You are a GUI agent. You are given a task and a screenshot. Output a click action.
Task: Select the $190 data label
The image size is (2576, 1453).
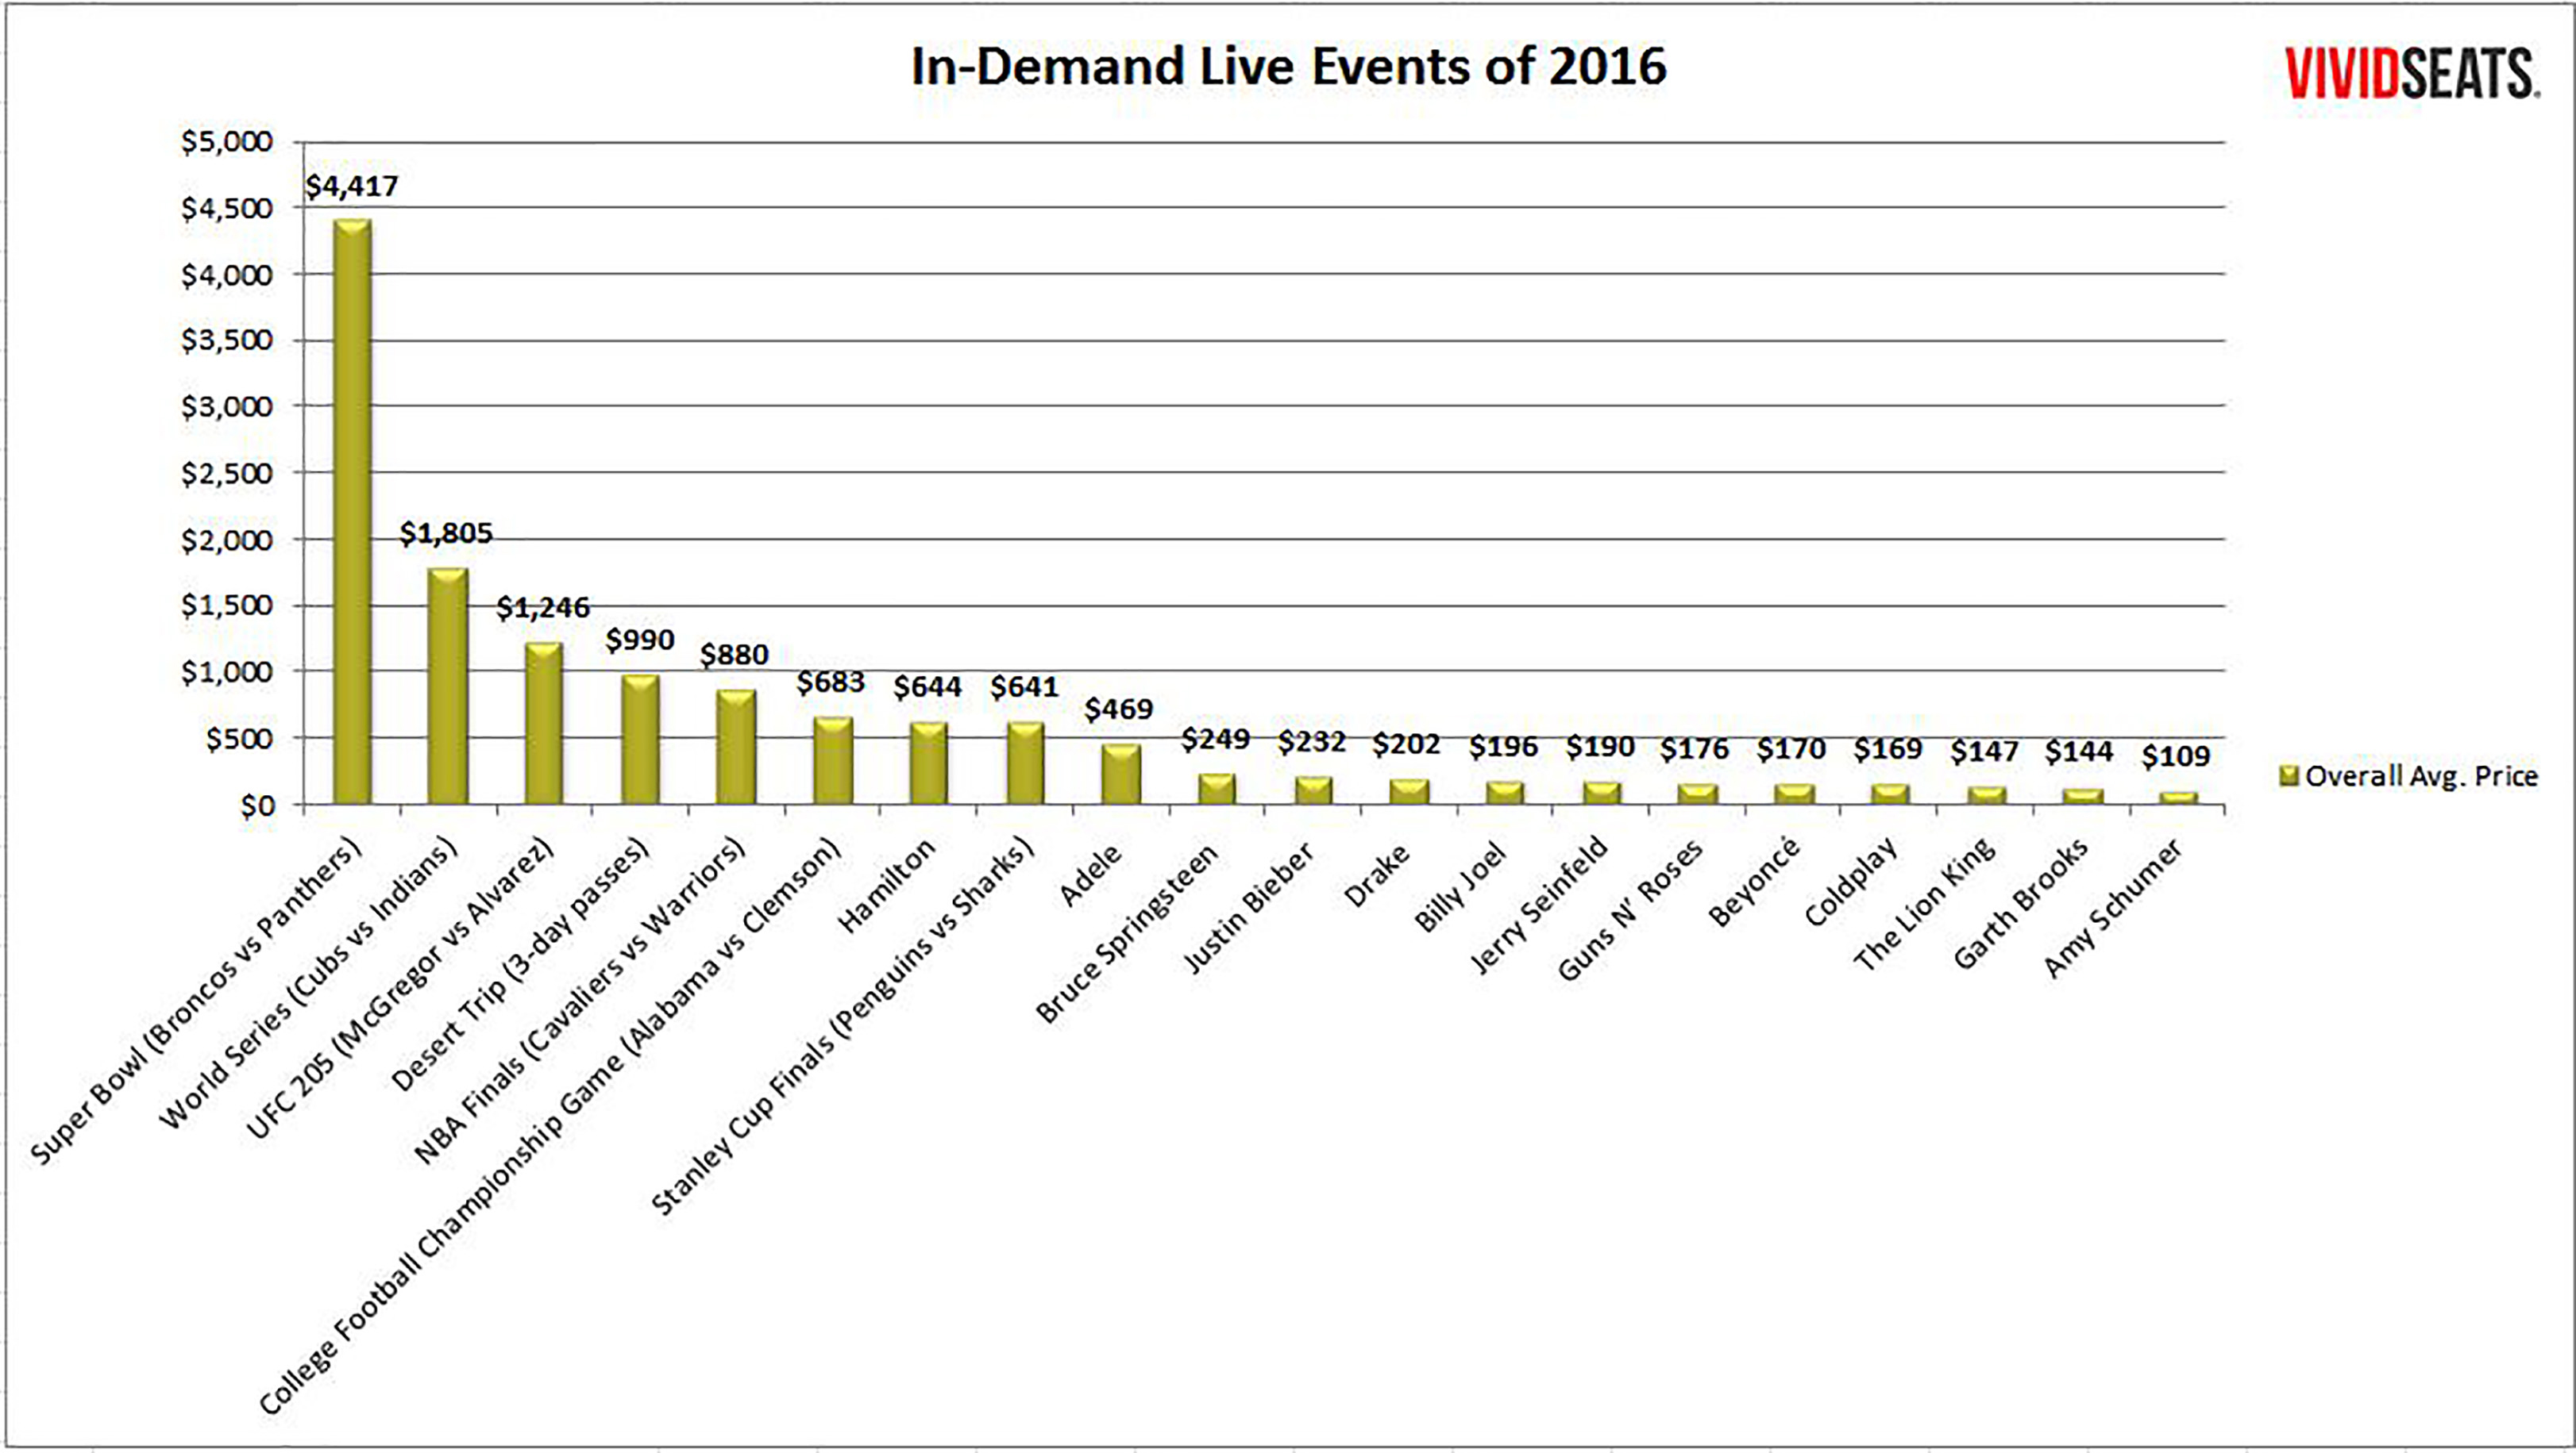pos(1600,747)
